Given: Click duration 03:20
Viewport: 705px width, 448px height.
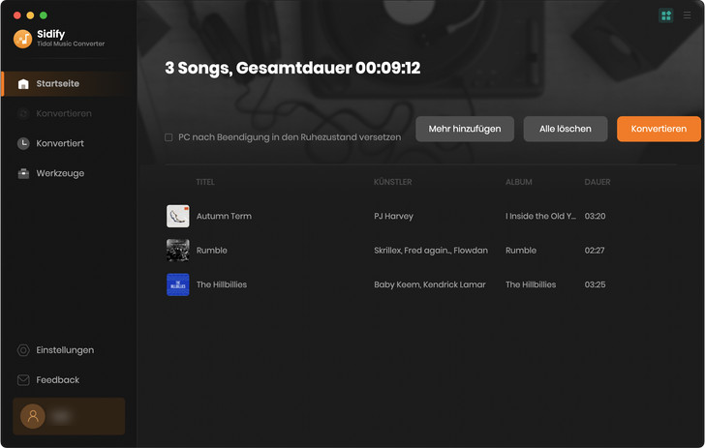Looking at the screenshot, I should [x=595, y=216].
